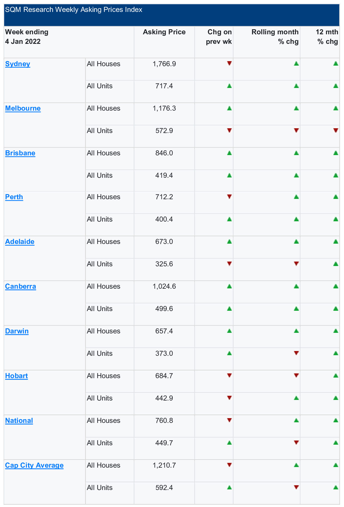The image size is (344, 507).
Task: Click Hobart Houses weekly change down arrow
Action: (229, 375)
